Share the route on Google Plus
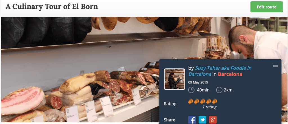 click(x=213, y=120)
